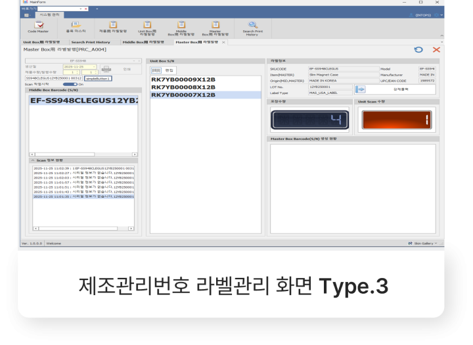473x345 pixels.
Task: Toggle the Scan 작업시작 switch
Action: point(70,84)
